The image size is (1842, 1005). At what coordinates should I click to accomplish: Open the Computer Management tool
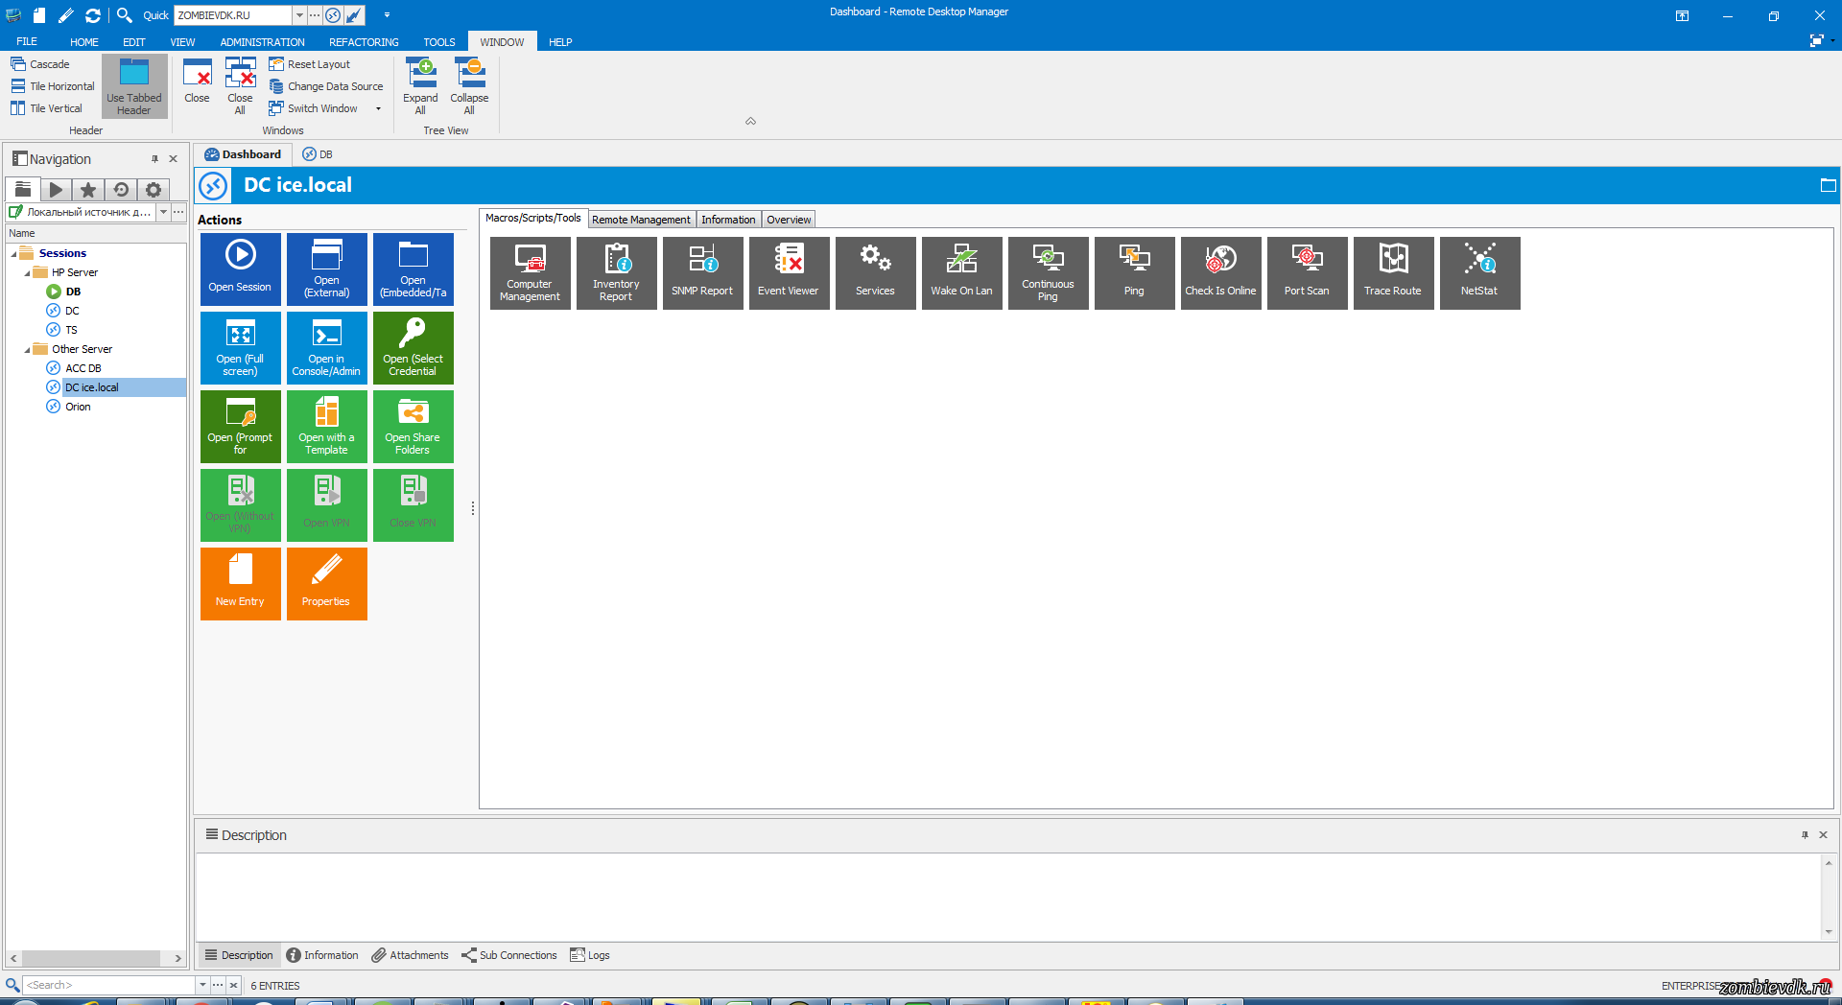tap(530, 273)
